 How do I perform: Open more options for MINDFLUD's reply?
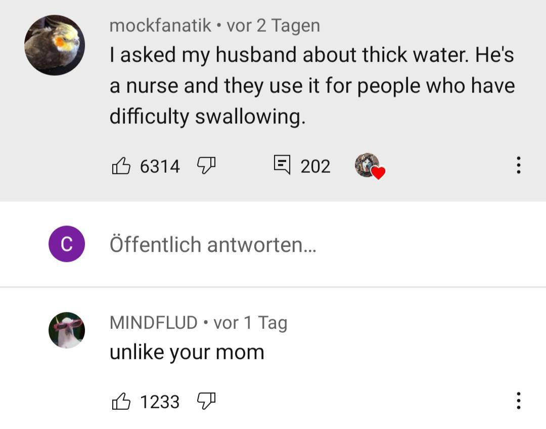(x=518, y=401)
